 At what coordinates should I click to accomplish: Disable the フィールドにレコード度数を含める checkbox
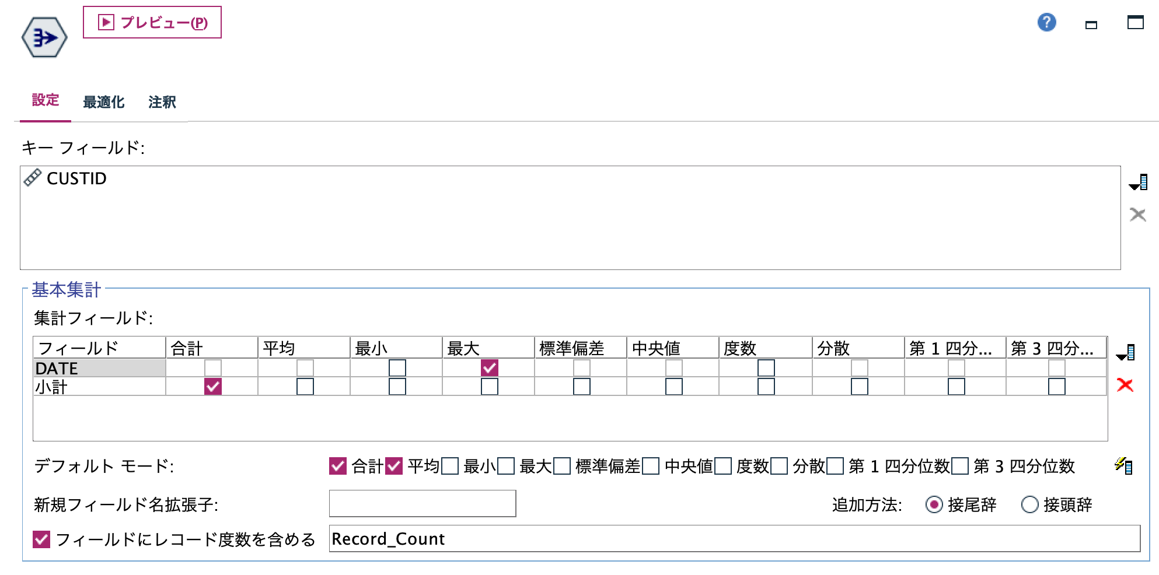[x=41, y=539]
